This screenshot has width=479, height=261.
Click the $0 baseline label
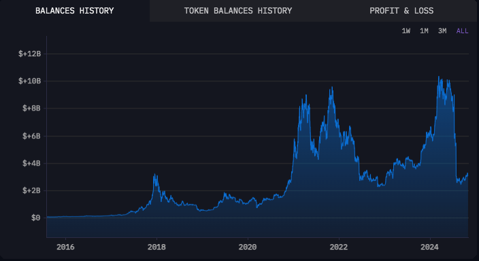(x=36, y=218)
